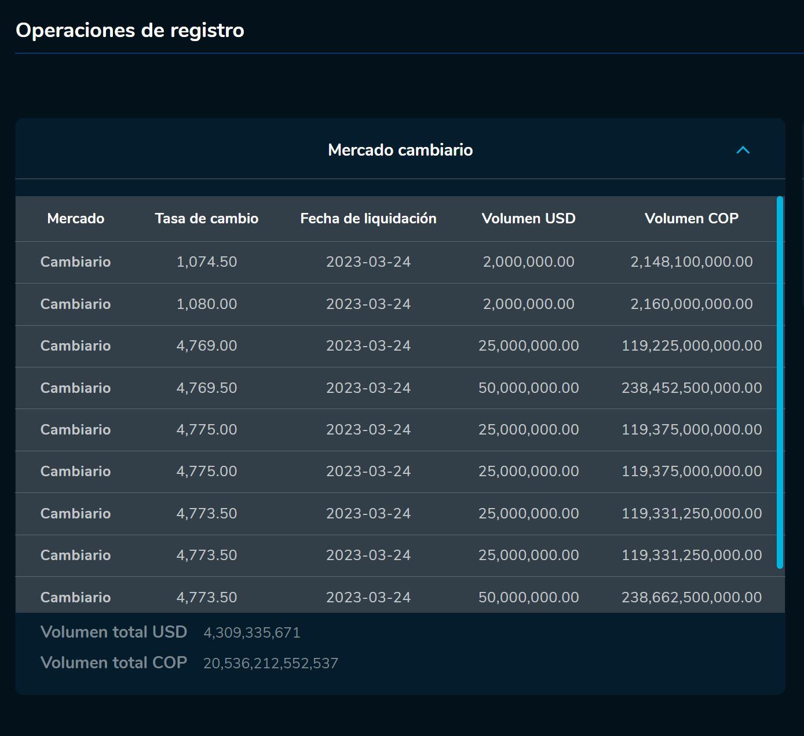
Task: Click the Volumen total USD value 4,309,335,671
Action: [251, 633]
